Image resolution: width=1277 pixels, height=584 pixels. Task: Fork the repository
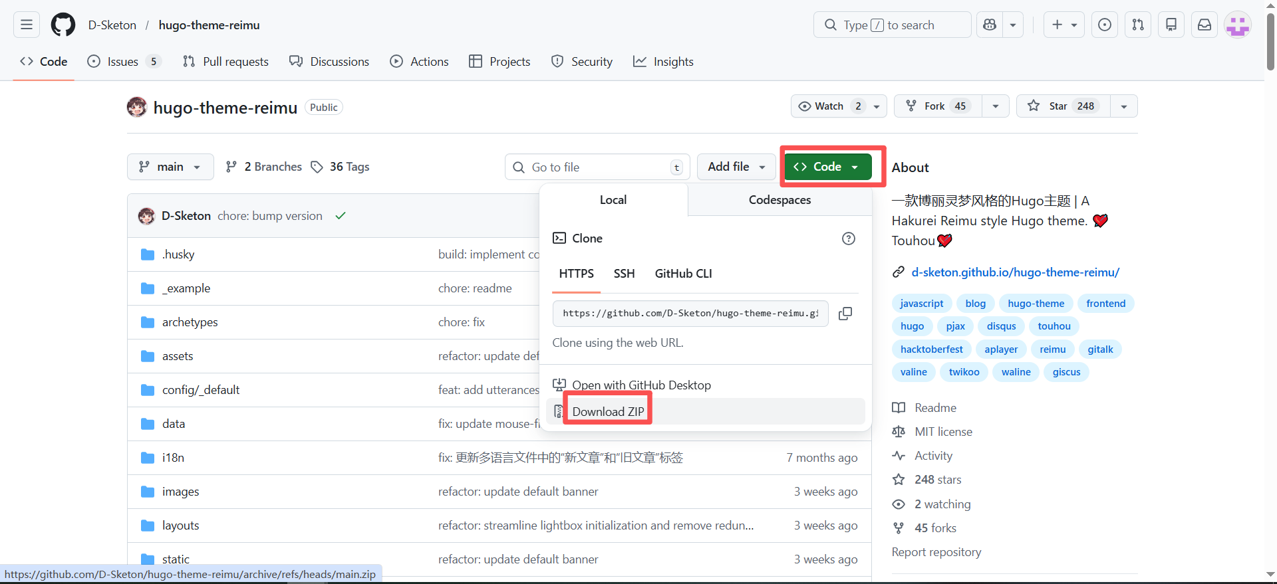click(x=938, y=106)
